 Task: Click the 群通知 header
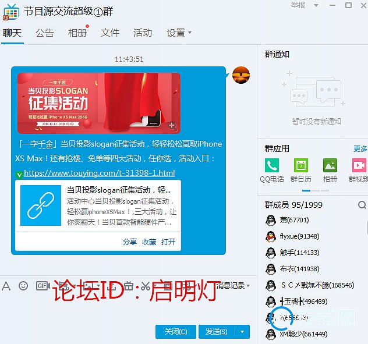tap(277, 54)
